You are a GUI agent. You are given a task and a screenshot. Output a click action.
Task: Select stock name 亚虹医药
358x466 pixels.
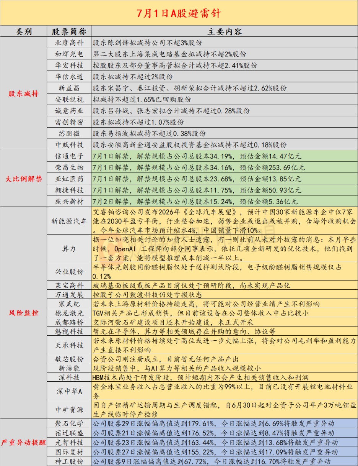69,179
